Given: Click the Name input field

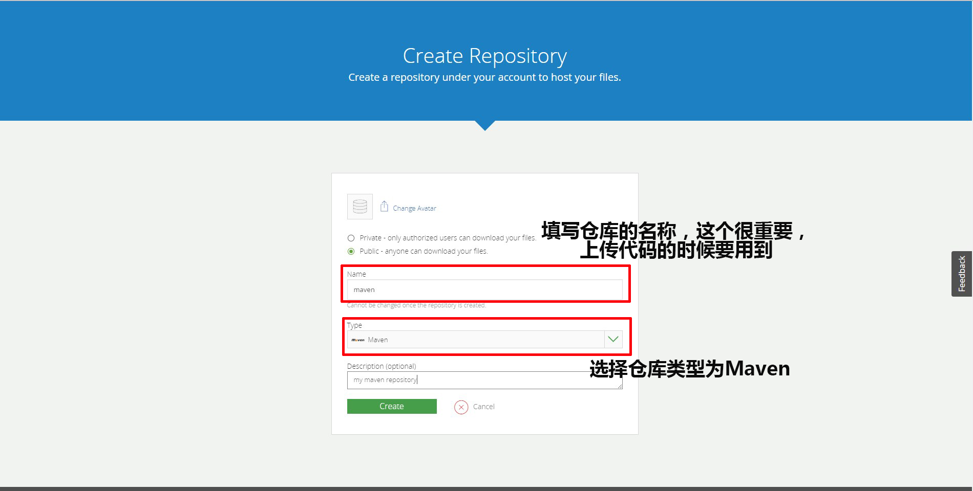Looking at the screenshot, I should (484, 289).
